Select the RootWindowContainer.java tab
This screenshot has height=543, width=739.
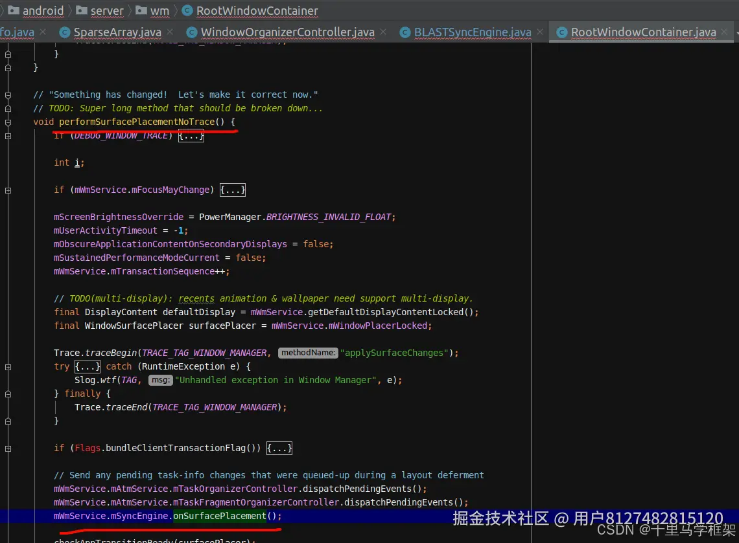(x=643, y=32)
